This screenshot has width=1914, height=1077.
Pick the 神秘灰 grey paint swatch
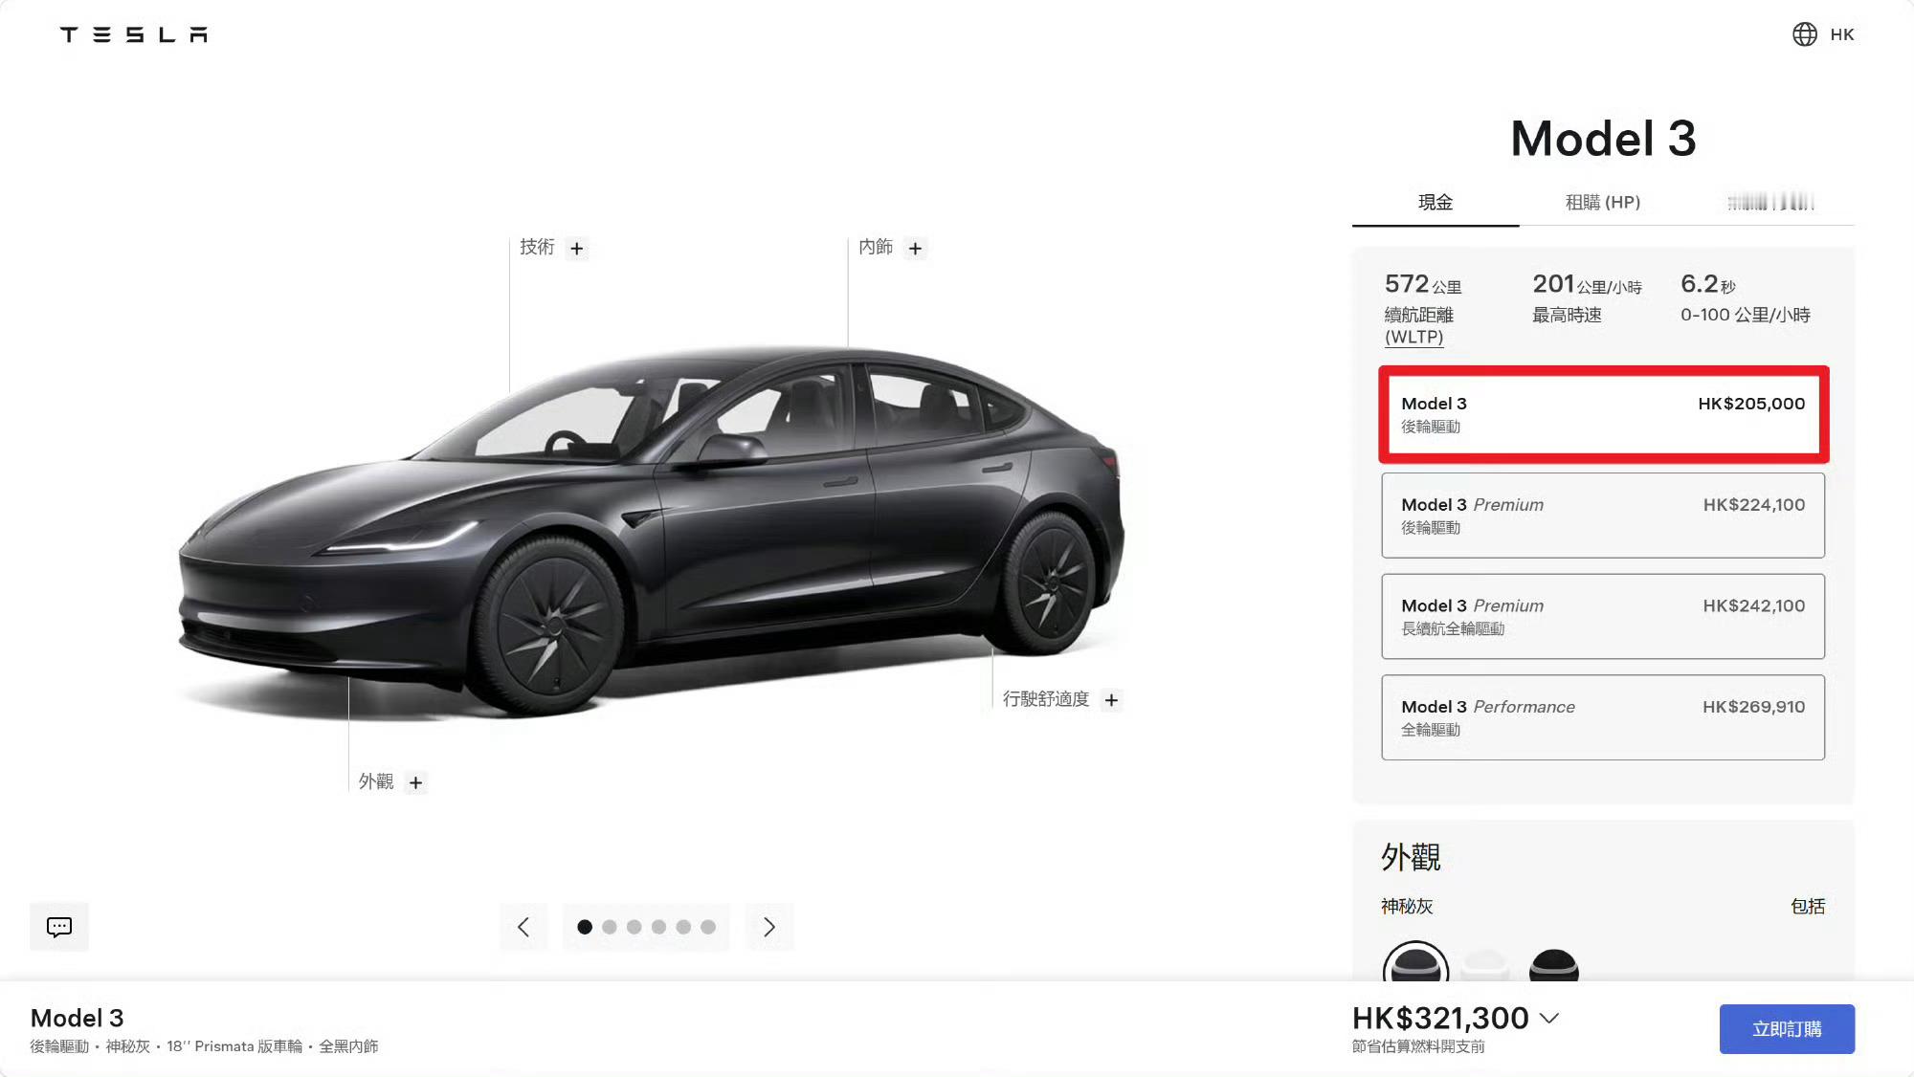[x=1415, y=964]
